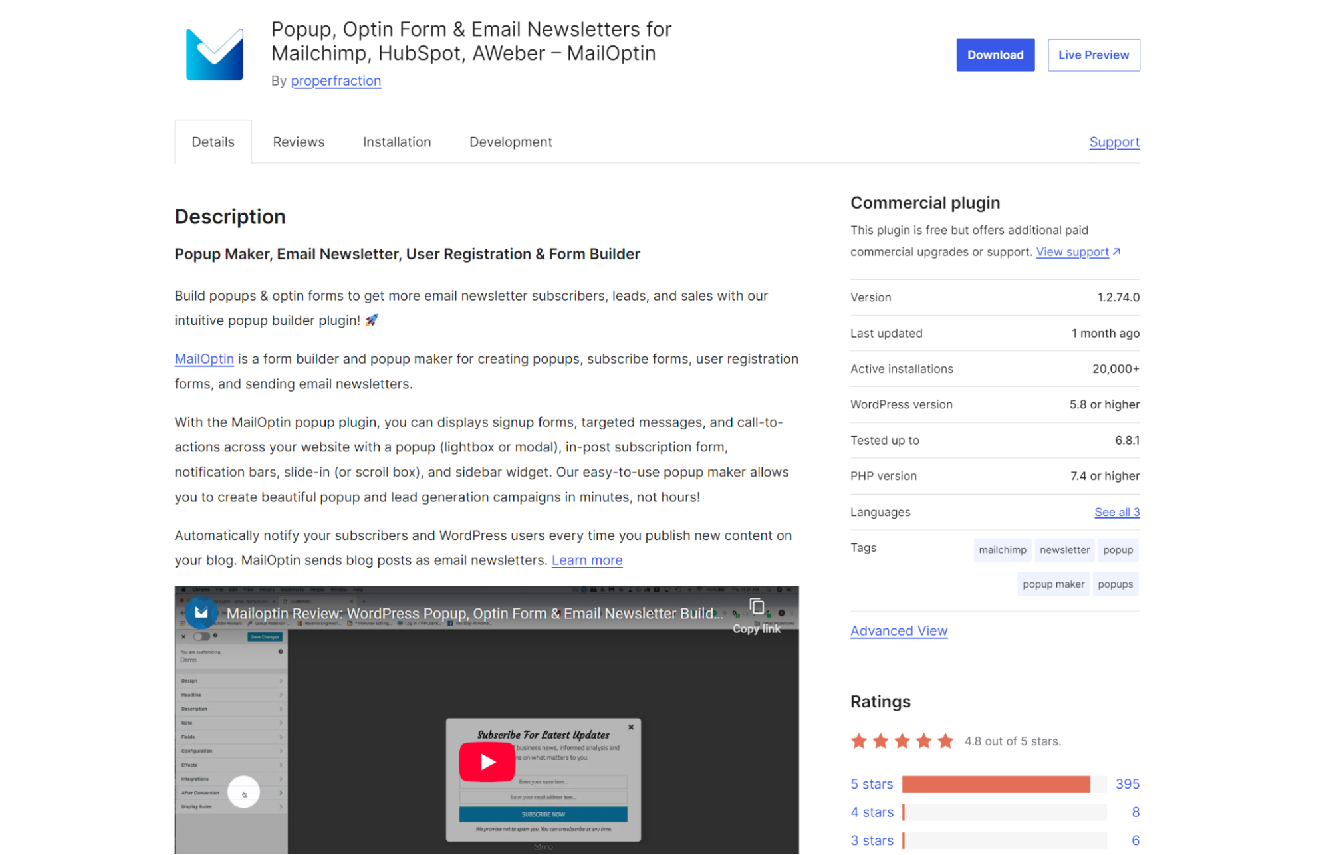Click the Copy link icon on video
This screenshot has width=1329, height=855.
pos(756,606)
